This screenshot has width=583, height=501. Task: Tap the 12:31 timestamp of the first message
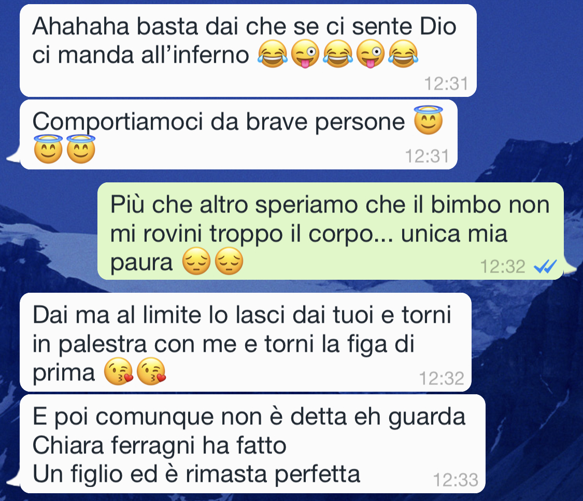[446, 83]
